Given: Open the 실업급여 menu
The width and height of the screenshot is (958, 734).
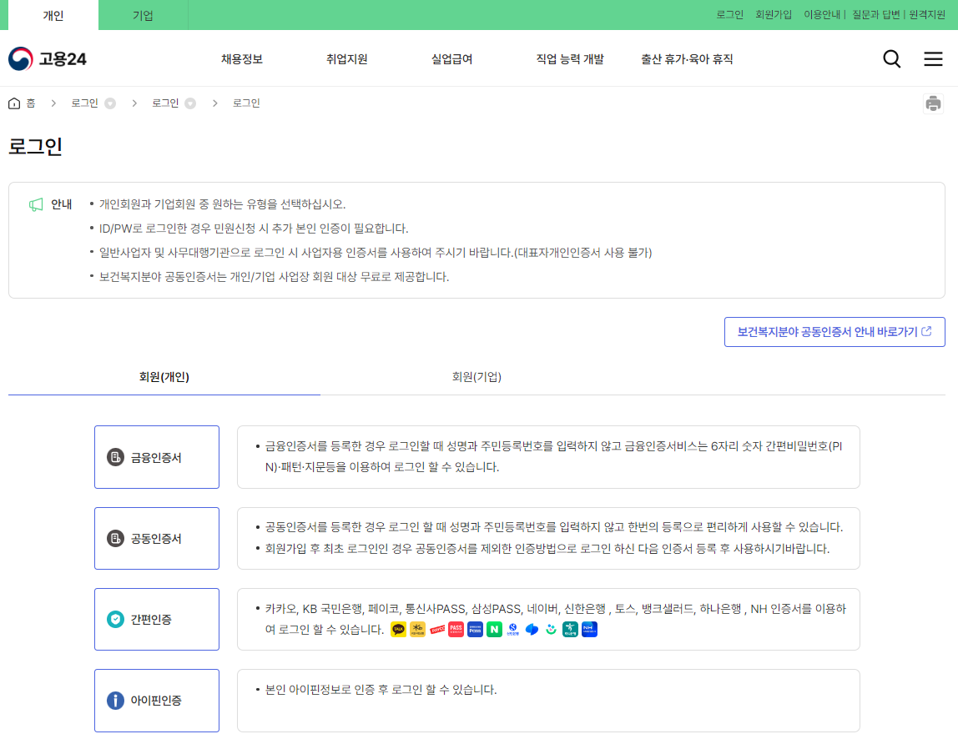Looking at the screenshot, I should [451, 58].
